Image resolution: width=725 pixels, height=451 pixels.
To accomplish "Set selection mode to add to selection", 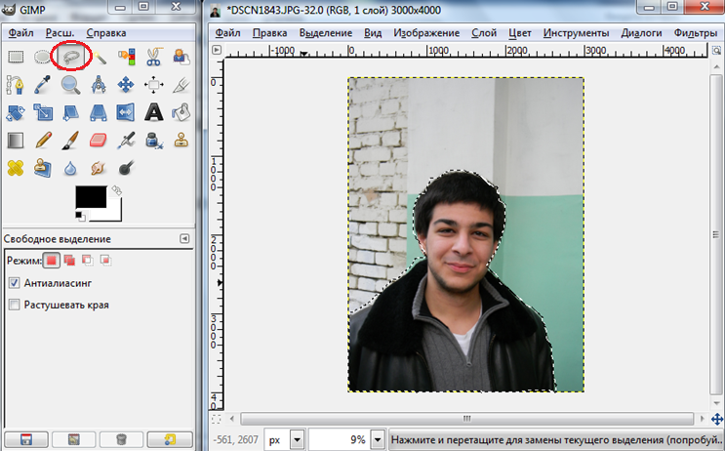I will pyautogui.click(x=69, y=261).
